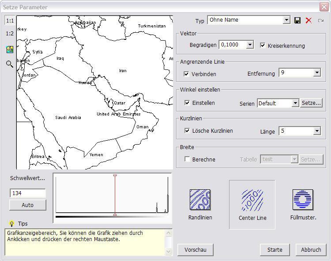
Task: Click the 1:2 zoom icon
Action: point(9,34)
